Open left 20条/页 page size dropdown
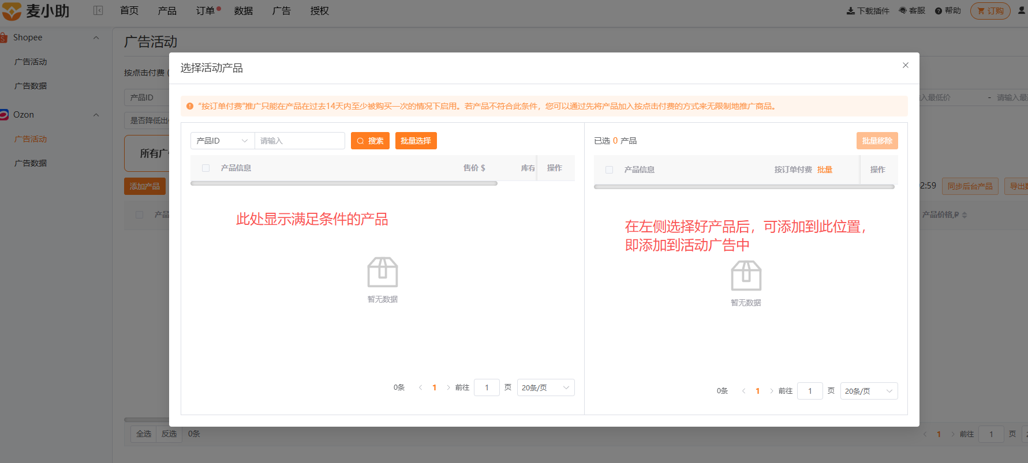Screen dimensions: 1028x463 coord(545,387)
